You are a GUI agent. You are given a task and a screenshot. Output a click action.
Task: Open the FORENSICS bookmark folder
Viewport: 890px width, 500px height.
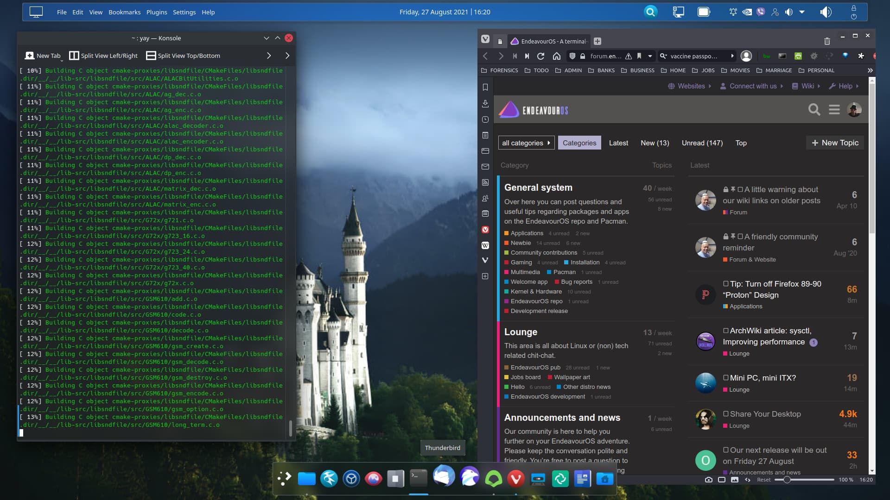(x=500, y=70)
